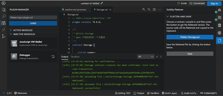Screen dimensions: 223x96
Task: Open the Guide help link
Action: pos(182,3)
